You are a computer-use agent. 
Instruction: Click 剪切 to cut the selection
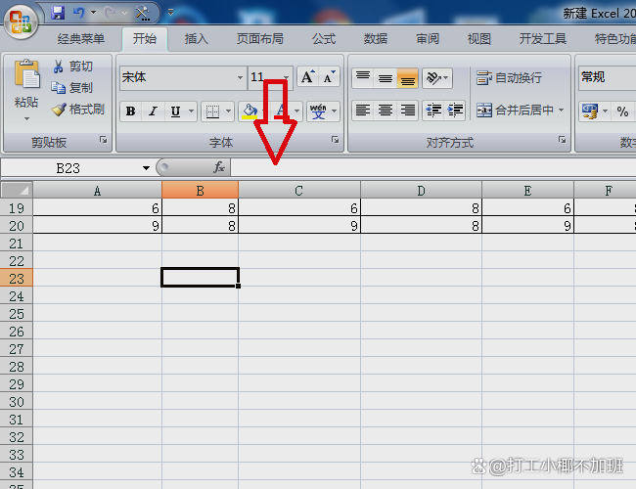[73, 67]
